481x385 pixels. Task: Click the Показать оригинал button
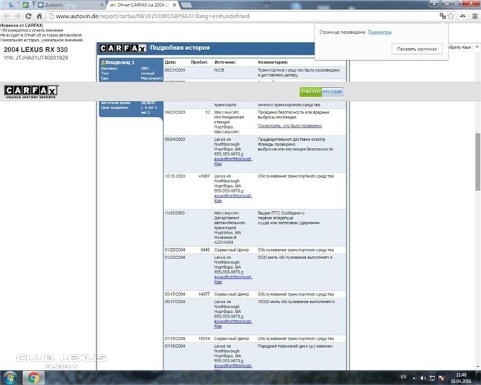(417, 49)
